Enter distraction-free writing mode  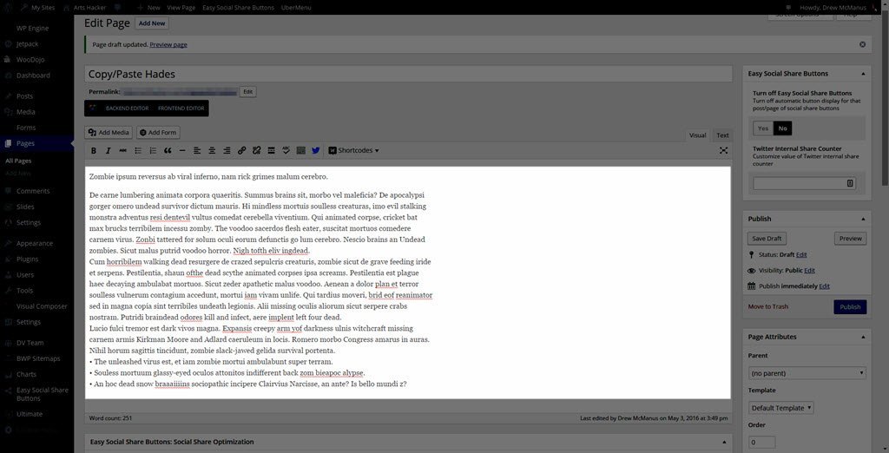(x=723, y=151)
